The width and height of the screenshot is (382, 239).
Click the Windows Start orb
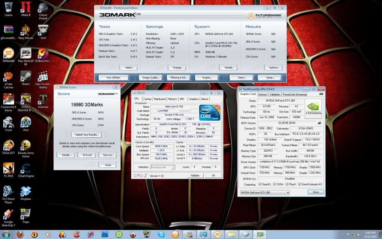tap(6, 235)
